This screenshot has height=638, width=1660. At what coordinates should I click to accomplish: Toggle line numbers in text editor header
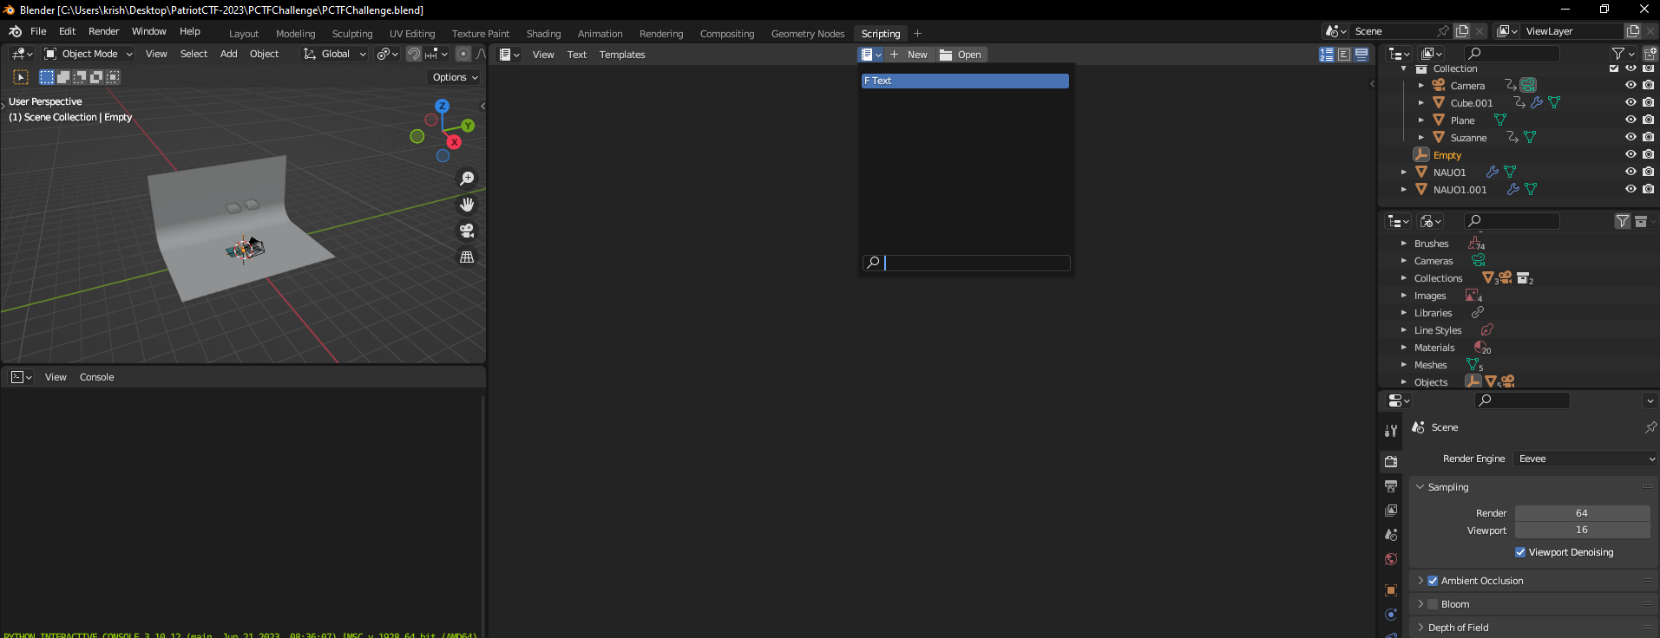click(x=1327, y=55)
